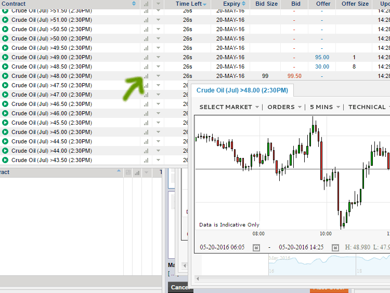Image resolution: width=390 pixels, height=293 pixels.
Task: Expand the SELECT MARKET dropdown
Action: [229, 107]
